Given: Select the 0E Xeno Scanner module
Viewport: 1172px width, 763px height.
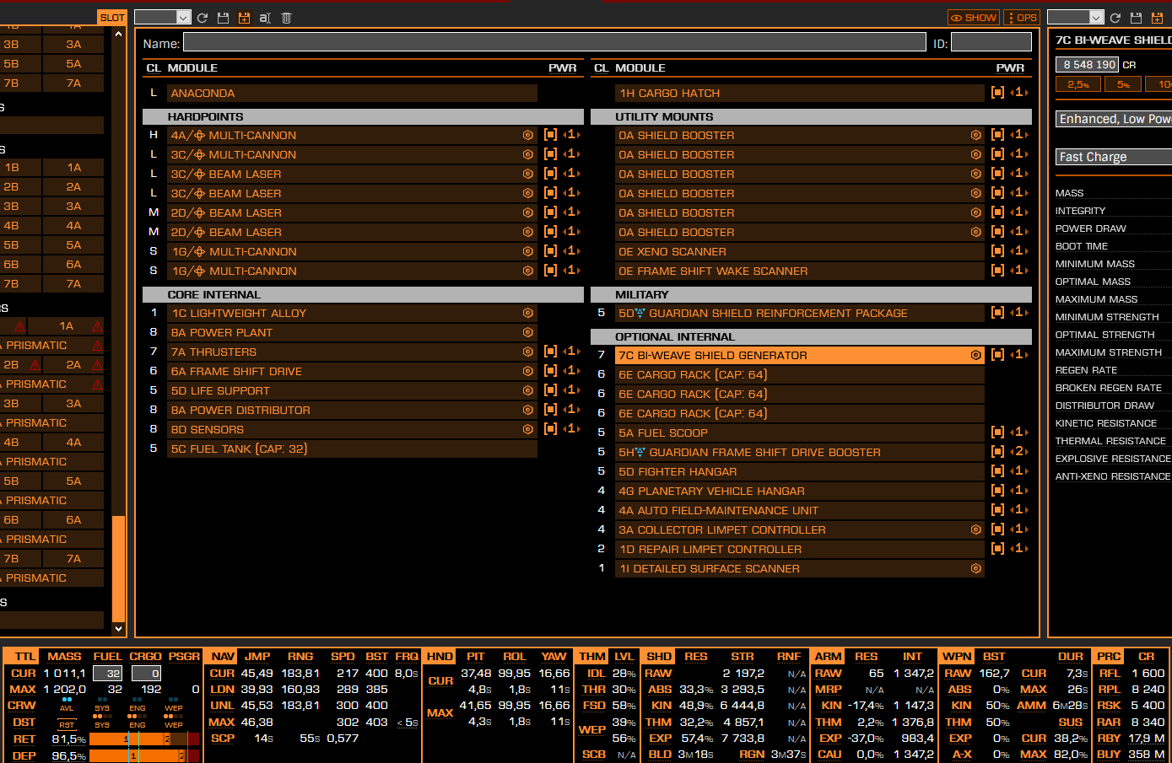Looking at the screenshot, I should [800, 251].
